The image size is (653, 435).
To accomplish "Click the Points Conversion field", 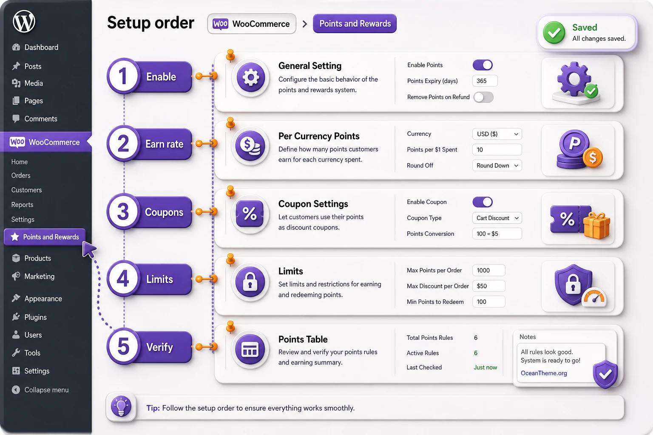I will (497, 234).
